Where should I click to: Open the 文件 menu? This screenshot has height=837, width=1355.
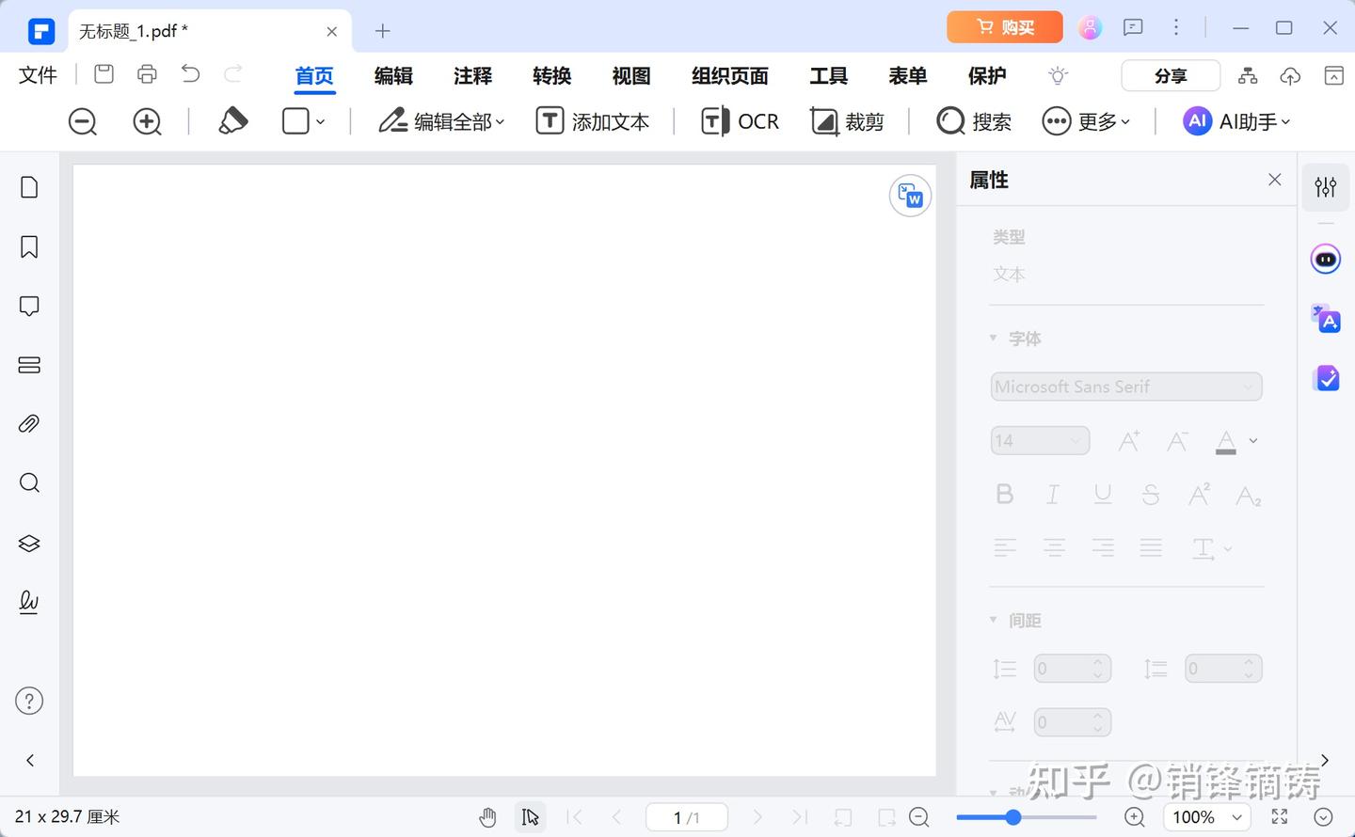click(x=38, y=75)
